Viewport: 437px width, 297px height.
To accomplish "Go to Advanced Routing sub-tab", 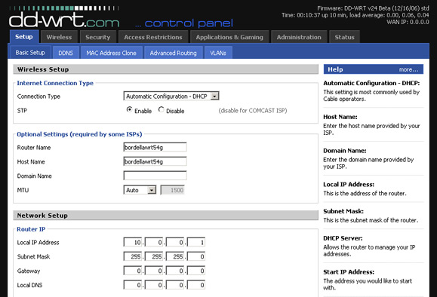I will tap(173, 53).
